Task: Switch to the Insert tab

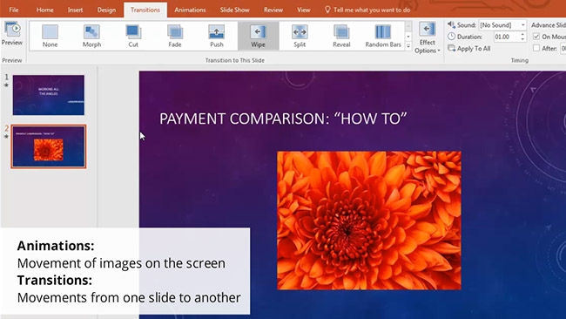Action: point(75,10)
